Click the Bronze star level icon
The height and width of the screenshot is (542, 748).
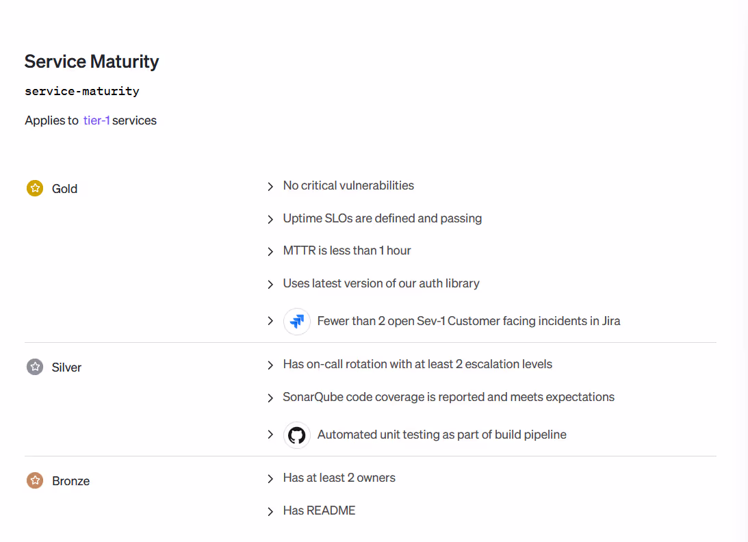coord(35,480)
